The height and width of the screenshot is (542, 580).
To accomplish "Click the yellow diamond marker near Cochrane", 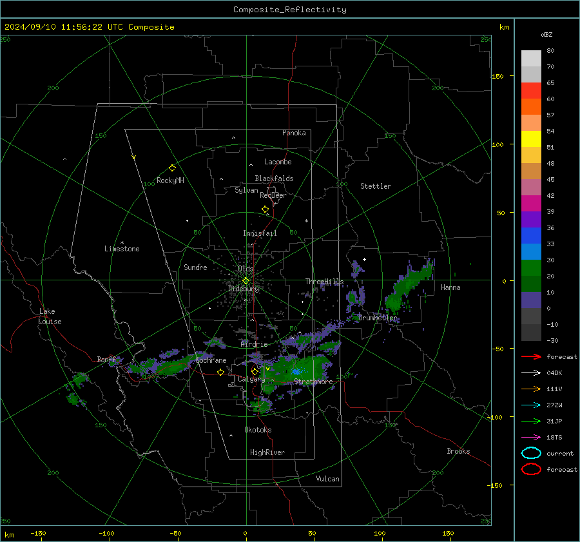I will point(221,373).
